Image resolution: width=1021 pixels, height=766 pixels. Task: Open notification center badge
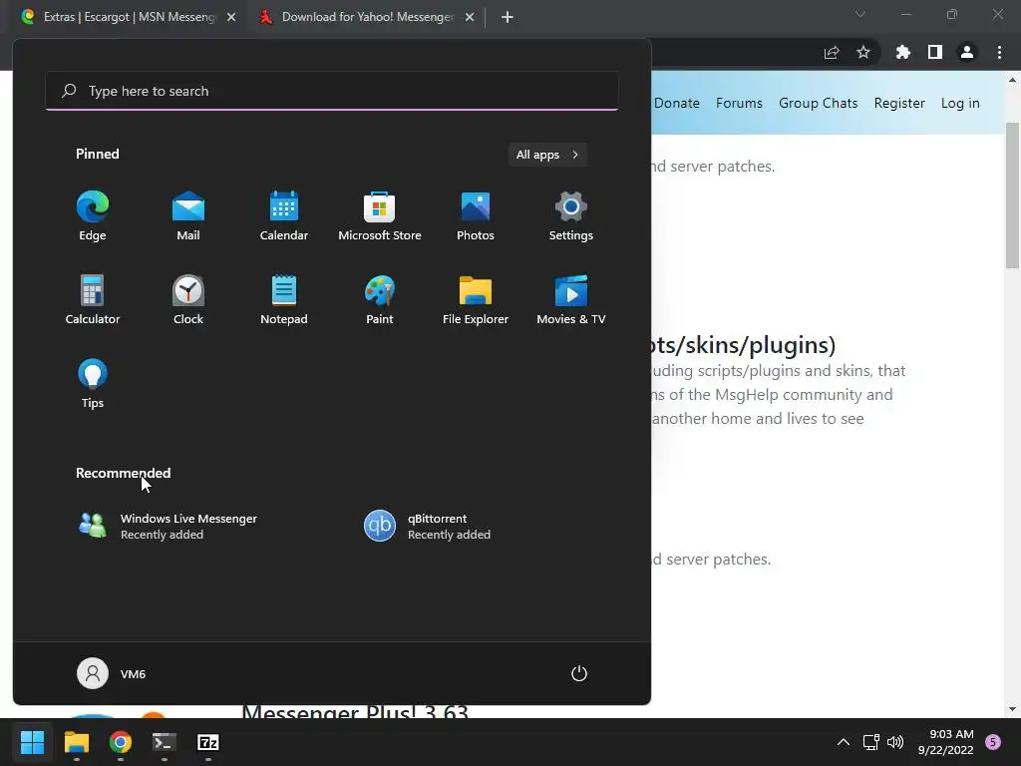click(x=993, y=742)
